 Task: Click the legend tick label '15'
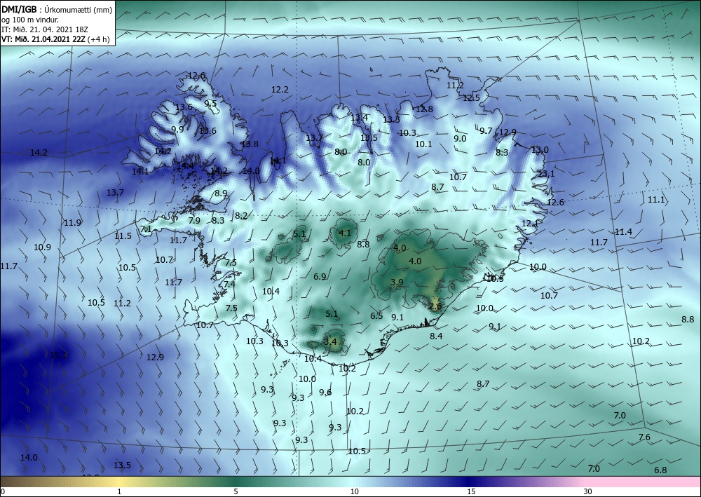pos(471,491)
